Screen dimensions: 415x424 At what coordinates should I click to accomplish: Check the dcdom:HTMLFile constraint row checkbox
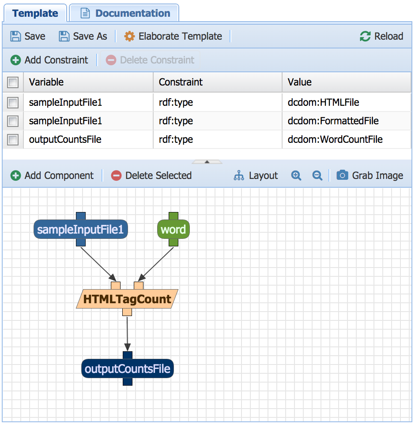point(13,103)
